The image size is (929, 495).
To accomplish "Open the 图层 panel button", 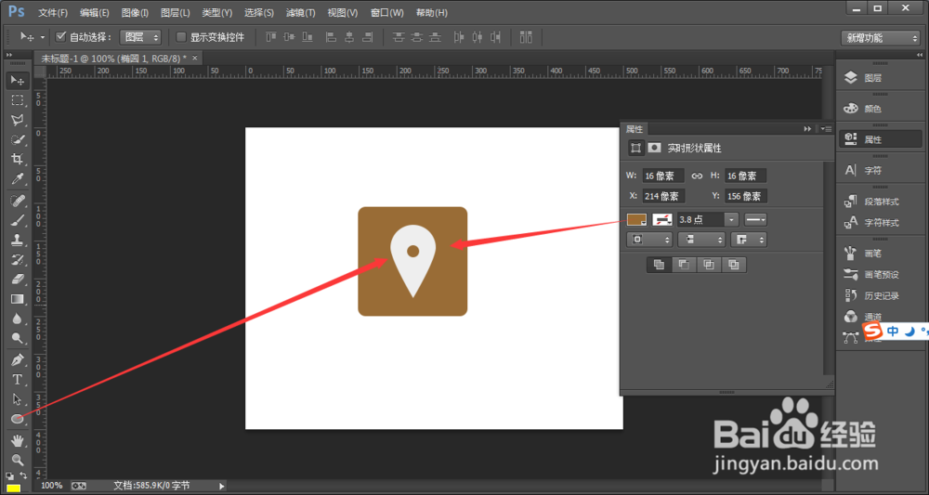I will (x=881, y=78).
